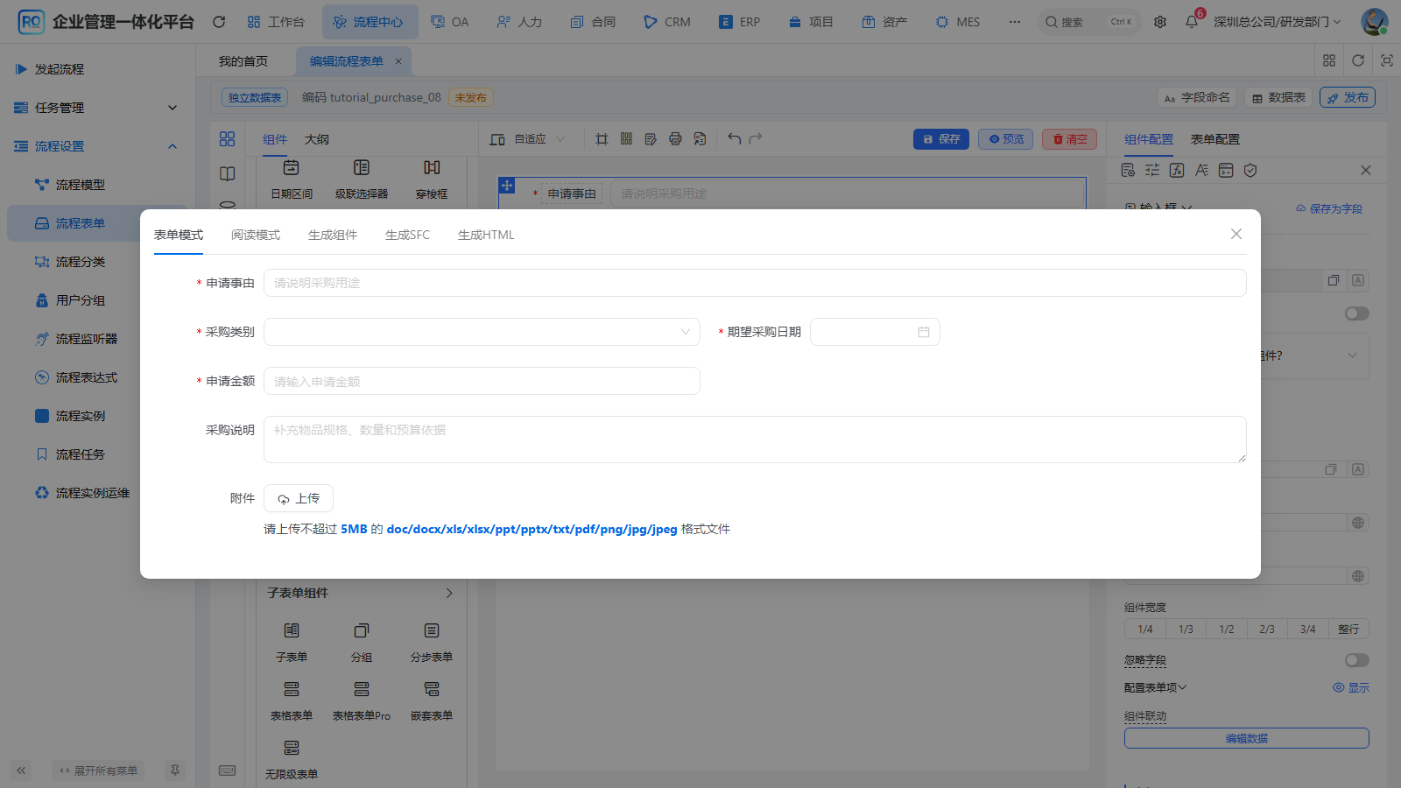The height and width of the screenshot is (788, 1401).
Task: Click the fullscreen icon at top right
Action: tap(1387, 60)
